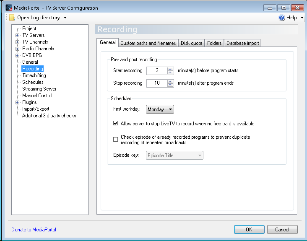The image size is (307, 241).
Task: Select Recording in the tree
Action: pos(32,69)
